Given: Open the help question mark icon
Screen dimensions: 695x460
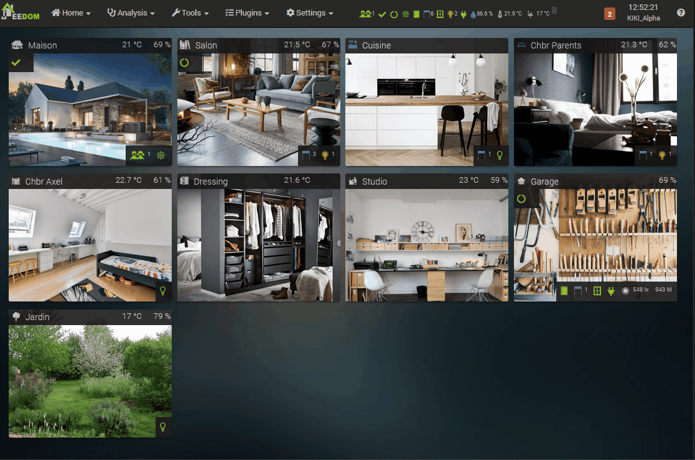Looking at the screenshot, I should (681, 13).
